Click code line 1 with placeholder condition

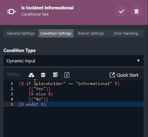point(69,84)
